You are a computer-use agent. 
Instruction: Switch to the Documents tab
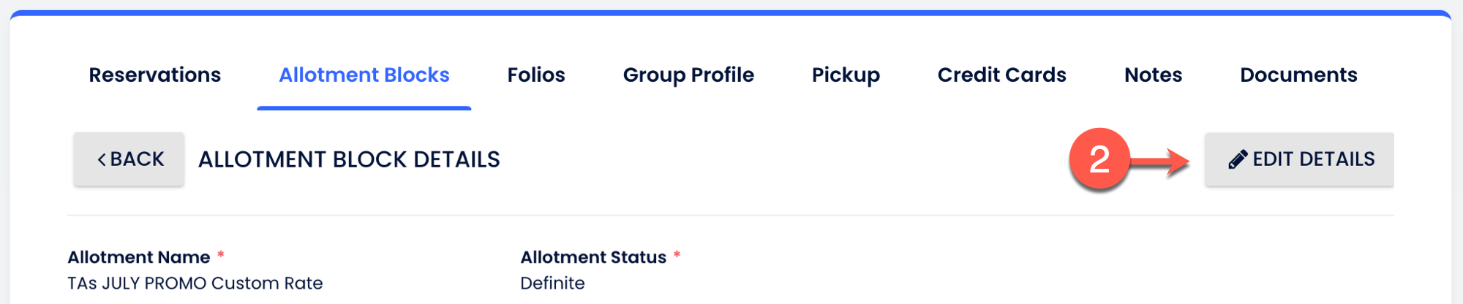pyautogui.click(x=1298, y=75)
